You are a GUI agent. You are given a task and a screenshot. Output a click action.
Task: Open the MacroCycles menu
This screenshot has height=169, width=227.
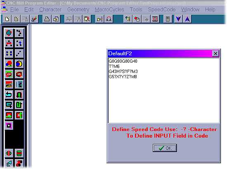coord(109,9)
